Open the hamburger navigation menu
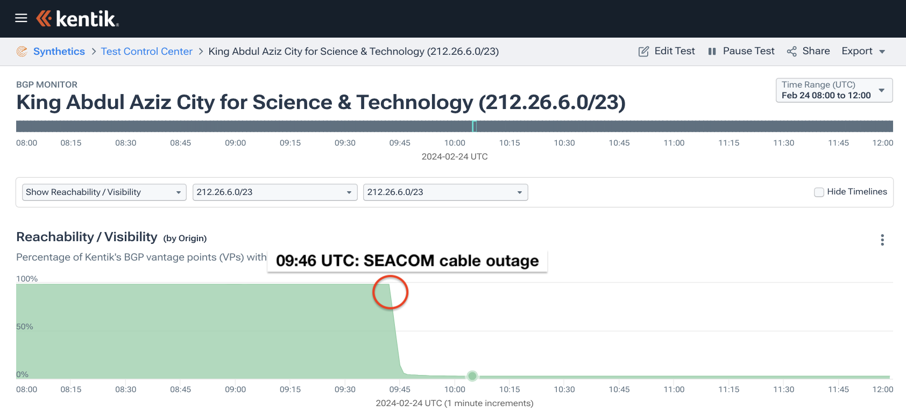The image size is (906, 419). tap(21, 18)
